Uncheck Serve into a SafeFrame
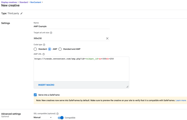Image resolution: width=187 pixels, height=120 pixels. [x=35, y=95]
